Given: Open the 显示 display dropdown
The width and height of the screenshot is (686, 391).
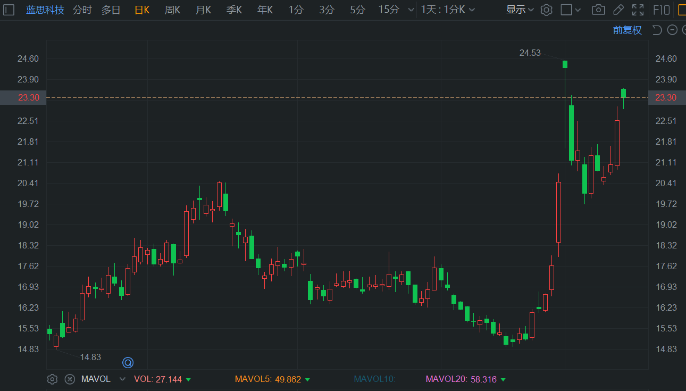Looking at the screenshot, I should (x=520, y=10).
